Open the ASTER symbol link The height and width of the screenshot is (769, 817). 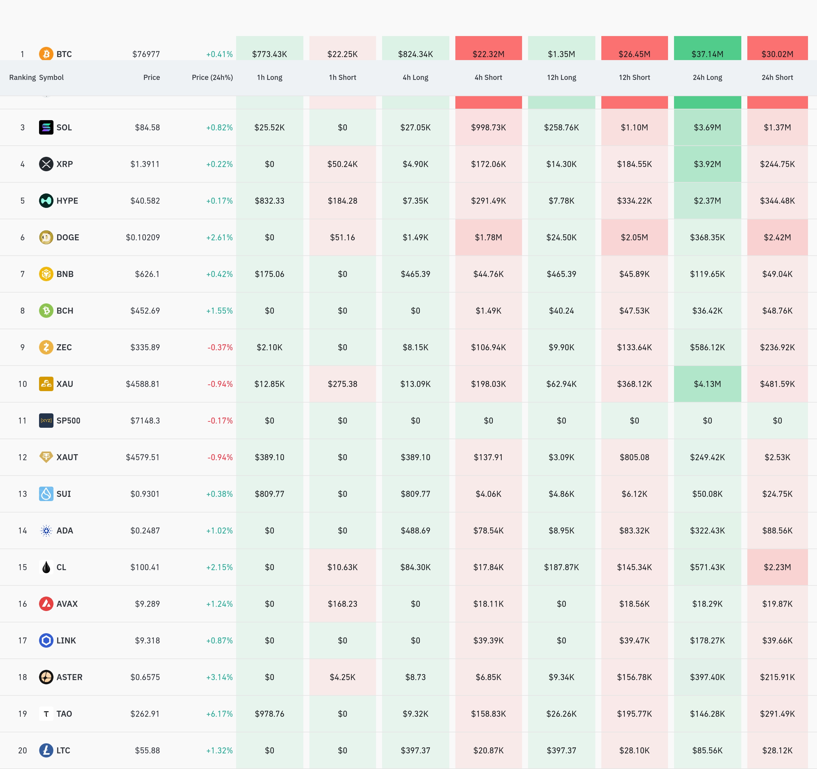point(69,677)
